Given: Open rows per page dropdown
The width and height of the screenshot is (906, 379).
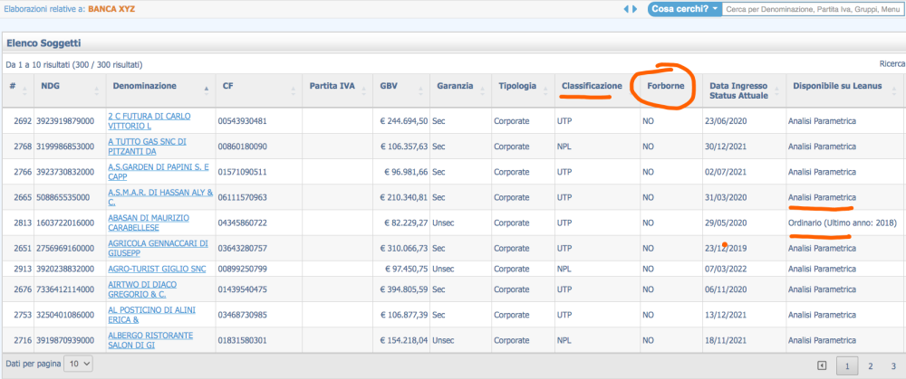Looking at the screenshot, I should click(80, 363).
